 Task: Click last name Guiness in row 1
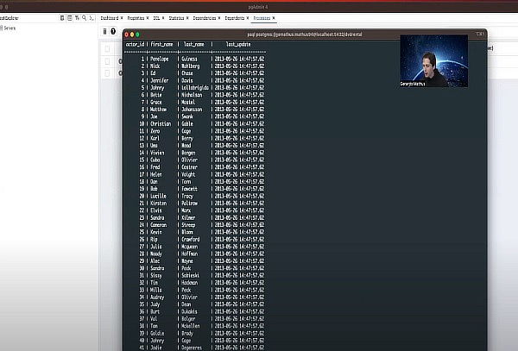(189, 59)
